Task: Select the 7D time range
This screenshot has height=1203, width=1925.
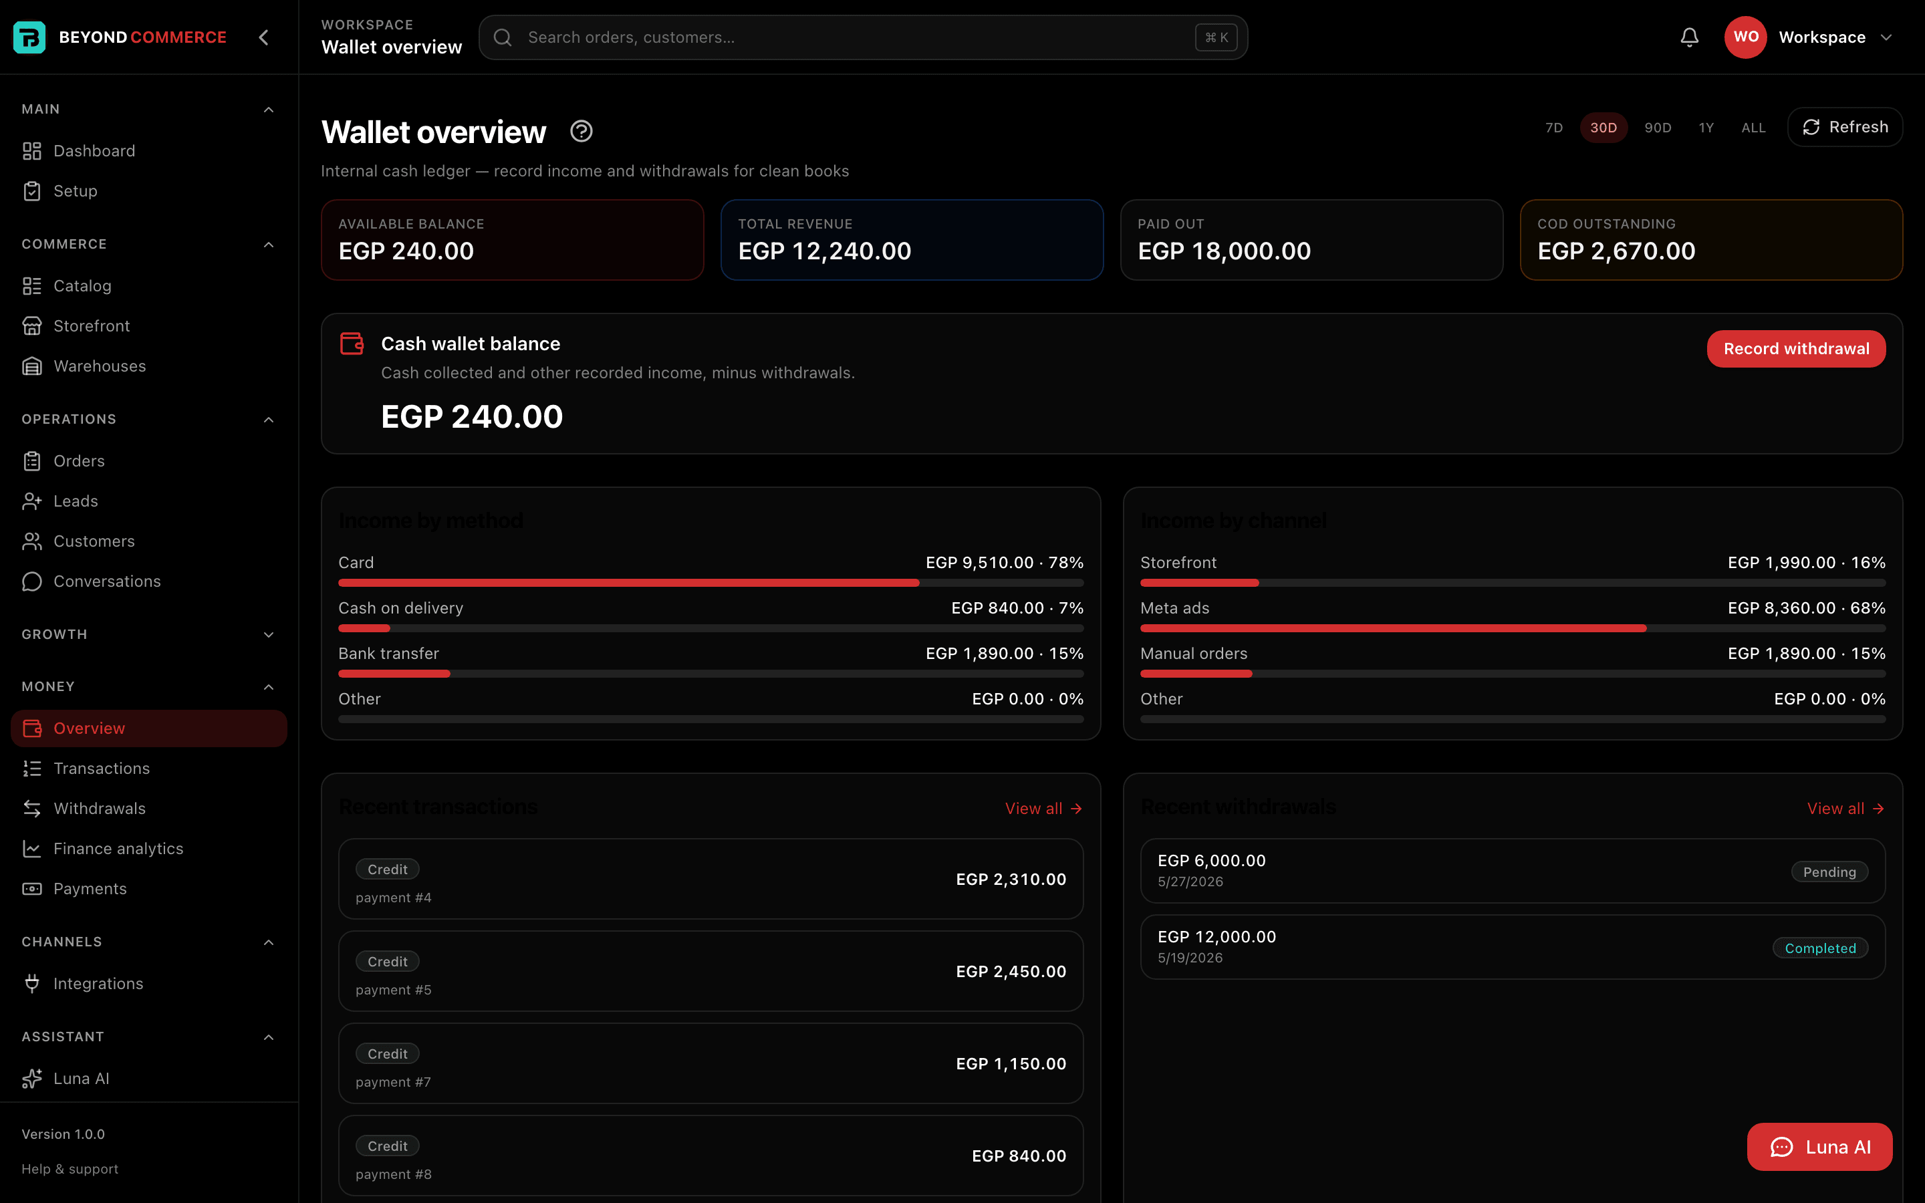Action: coord(1553,127)
